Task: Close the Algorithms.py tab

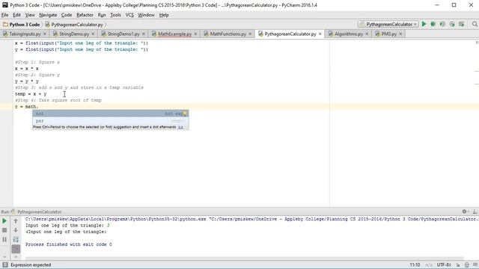Action: [367, 34]
